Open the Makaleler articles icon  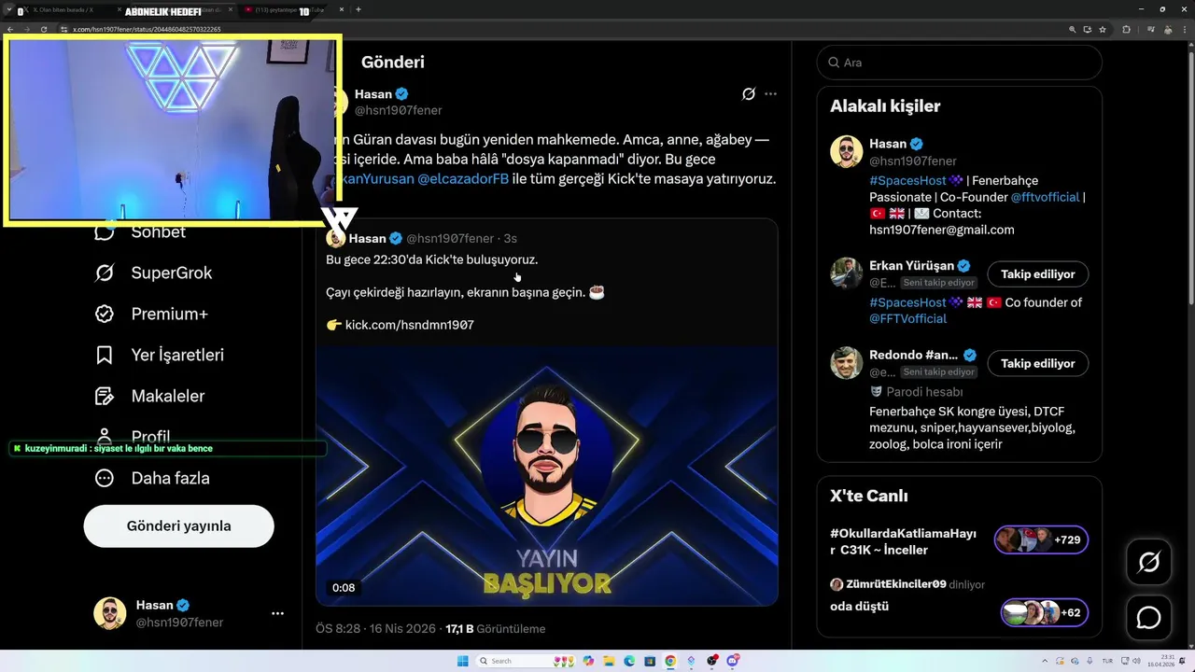105,396
